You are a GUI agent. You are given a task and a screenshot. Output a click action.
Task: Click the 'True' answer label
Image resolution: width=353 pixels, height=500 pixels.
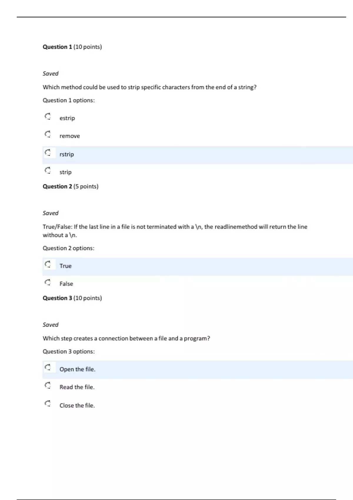(x=65, y=266)
